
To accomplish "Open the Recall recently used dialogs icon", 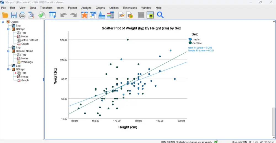I will pos(52,15).
